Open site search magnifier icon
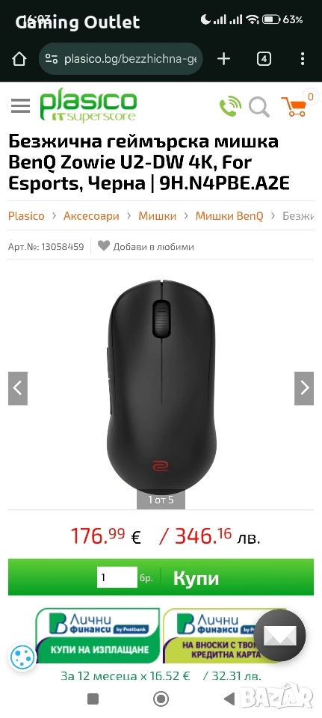The height and width of the screenshot is (718, 322). click(259, 107)
